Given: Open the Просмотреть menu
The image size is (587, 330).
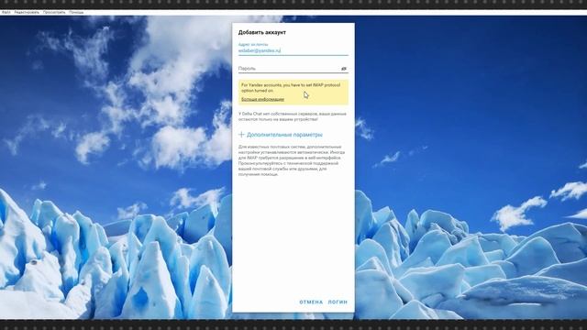Looking at the screenshot, I should click(54, 12).
